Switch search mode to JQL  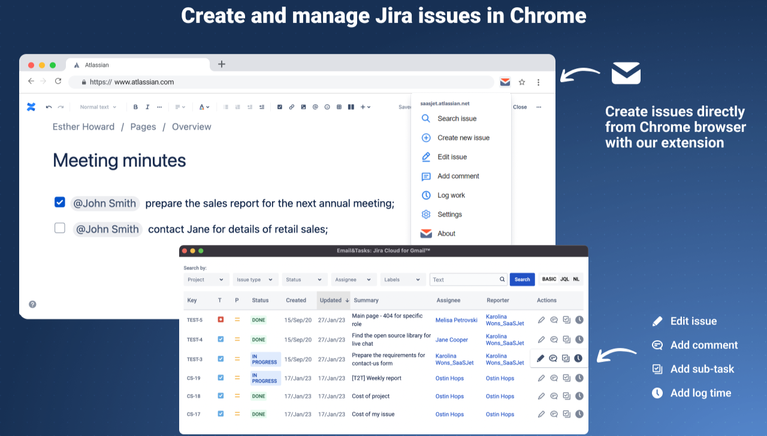click(564, 279)
